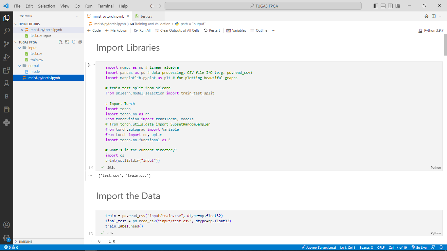Toggle the primary side bar layout icon

(x=376, y=6)
